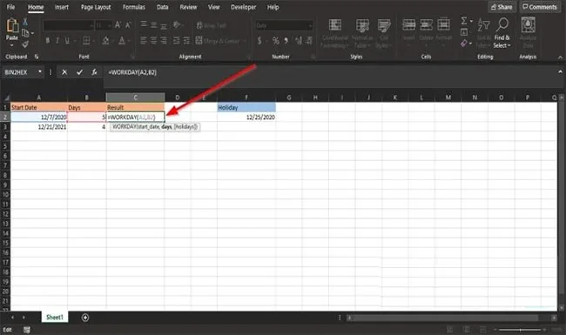The width and height of the screenshot is (566, 335).
Task: Open Merge & Center dropdown arrow
Action: click(x=245, y=41)
